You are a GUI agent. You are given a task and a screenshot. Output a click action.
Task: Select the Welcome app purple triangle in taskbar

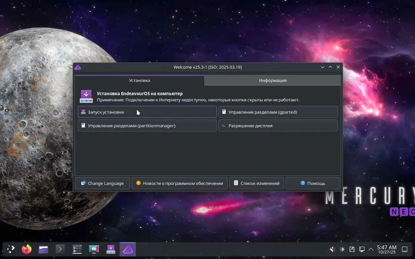point(128,249)
